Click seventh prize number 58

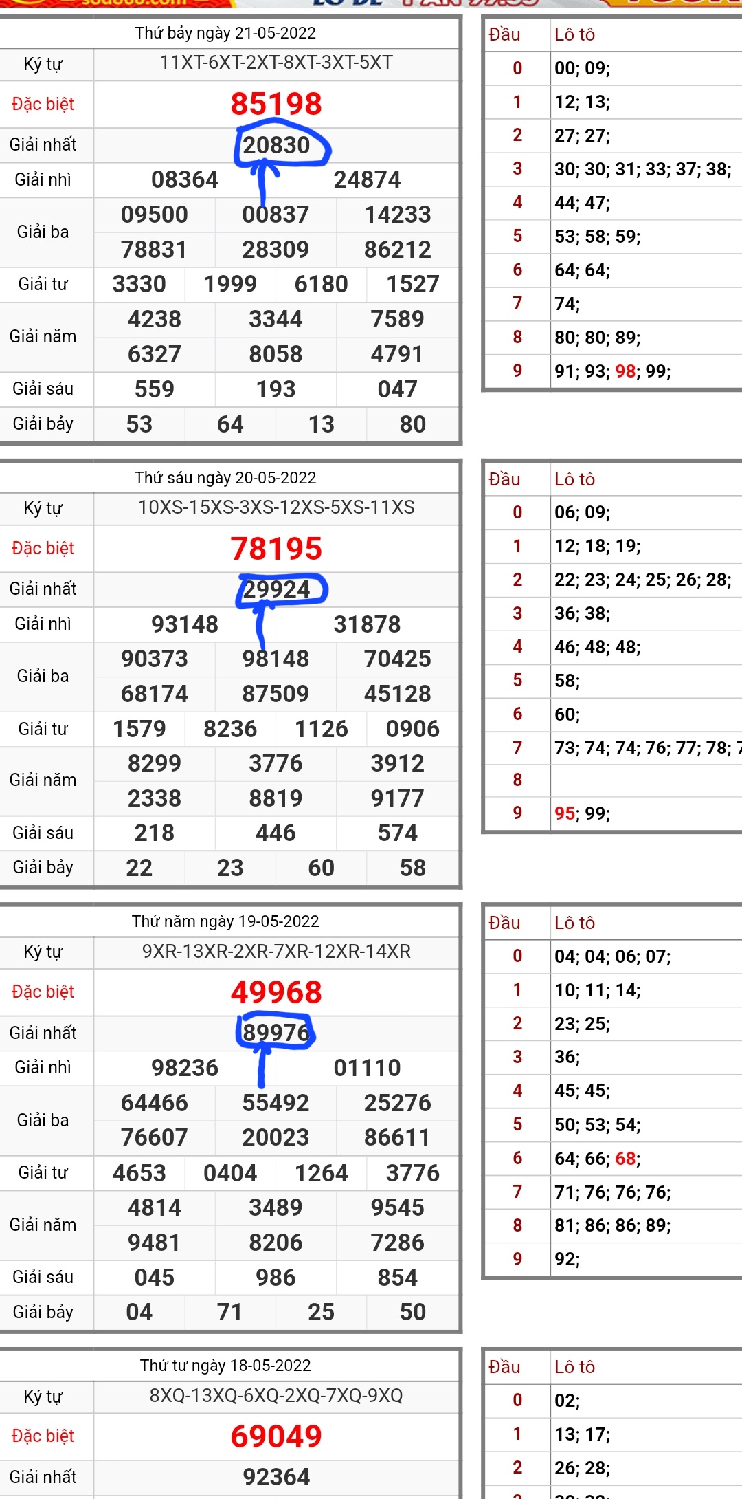(413, 868)
